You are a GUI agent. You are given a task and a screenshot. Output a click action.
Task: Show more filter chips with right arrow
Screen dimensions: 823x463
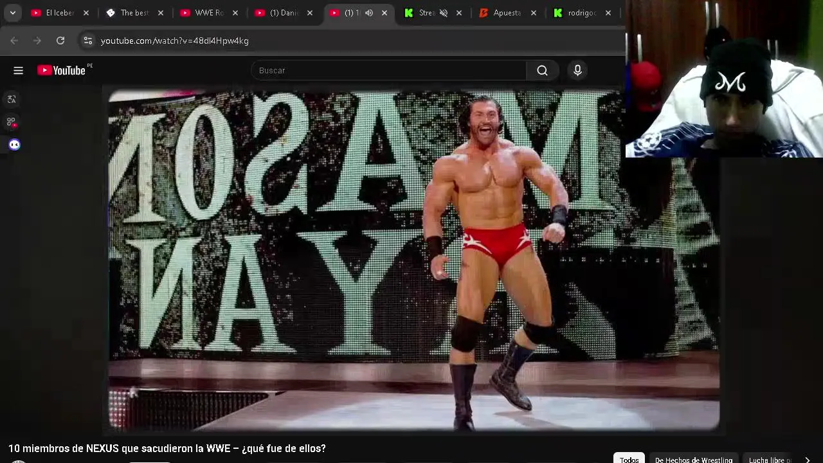[808, 459]
